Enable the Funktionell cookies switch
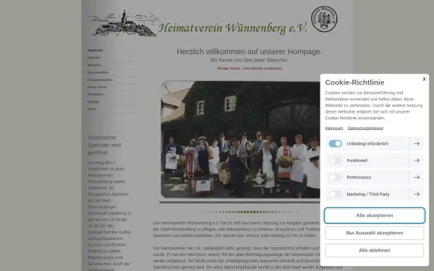 pos(335,160)
